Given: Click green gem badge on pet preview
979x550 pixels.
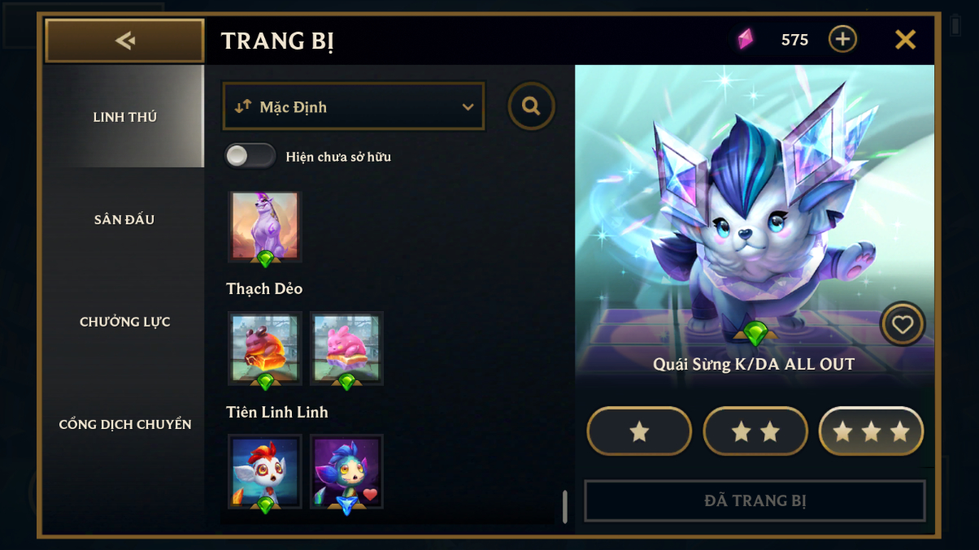Looking at the screenshot, I should click(x=755, y=332).
